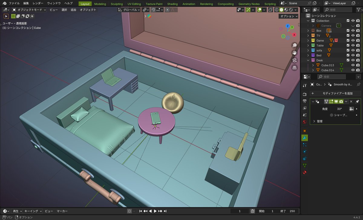Open the Blender logo menu
This screenshot has height=220, width=363.
(4, 3)
